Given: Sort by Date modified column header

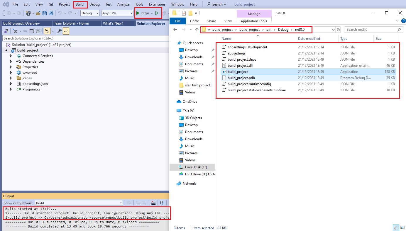Looking at the screenshot, I should pos(309,39).
